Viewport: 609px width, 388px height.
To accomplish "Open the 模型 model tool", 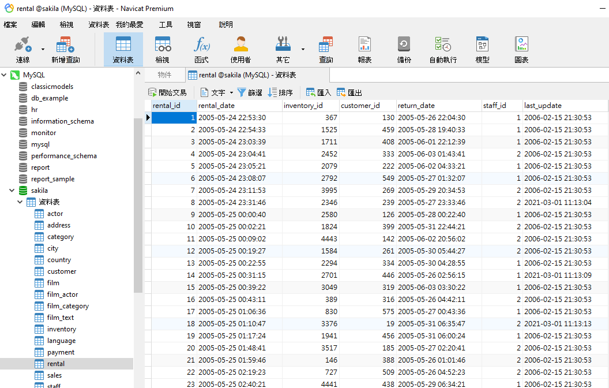I will click(x=482, y=49).
